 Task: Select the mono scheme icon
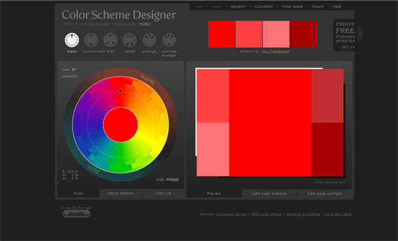pyautogui.click(x=72, y=40)
